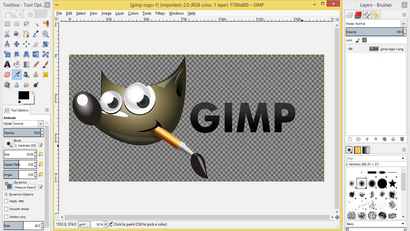Click the delete layer trash icon
410x231 pixels.
[x=402, y=139]
